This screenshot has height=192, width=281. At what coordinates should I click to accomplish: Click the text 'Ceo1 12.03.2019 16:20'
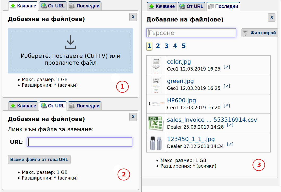pyautogui.click(x=194, y=108)
